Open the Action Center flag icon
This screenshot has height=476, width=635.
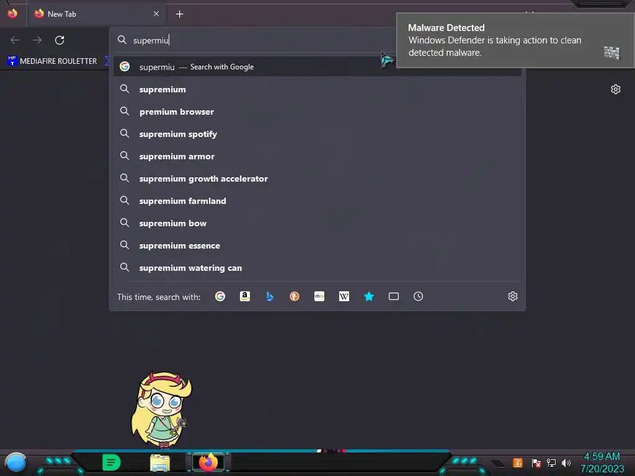pyautogui.click(x=536, y=462)
